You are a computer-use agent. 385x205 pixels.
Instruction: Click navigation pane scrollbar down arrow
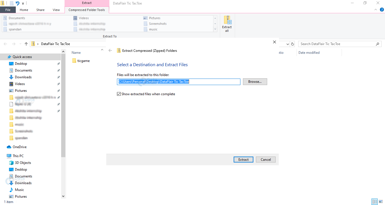(63, 196)
